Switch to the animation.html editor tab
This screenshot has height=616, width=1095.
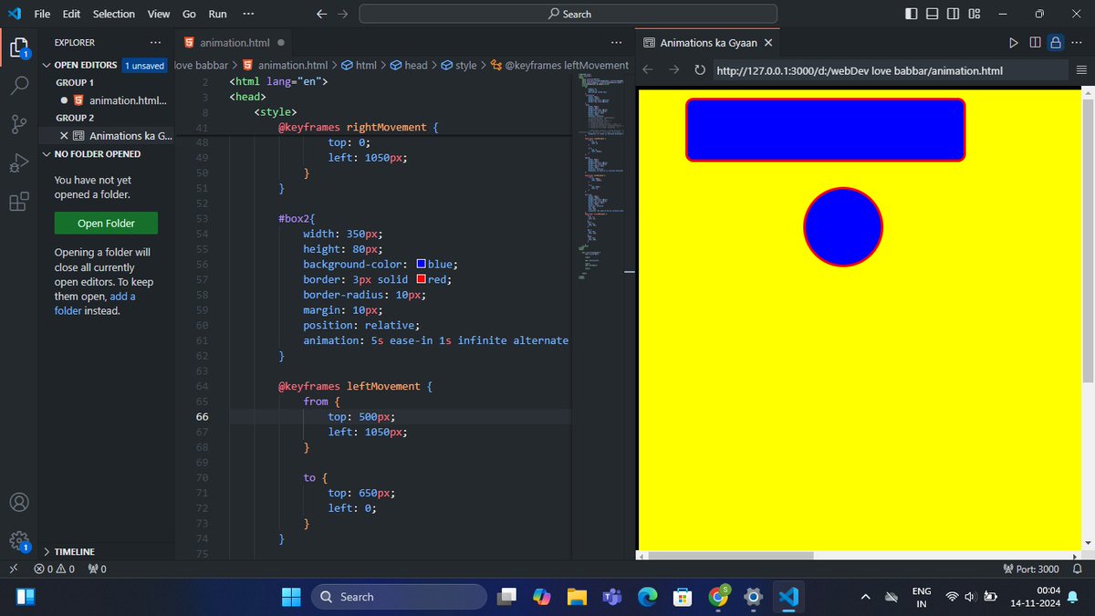pos(234,42)
